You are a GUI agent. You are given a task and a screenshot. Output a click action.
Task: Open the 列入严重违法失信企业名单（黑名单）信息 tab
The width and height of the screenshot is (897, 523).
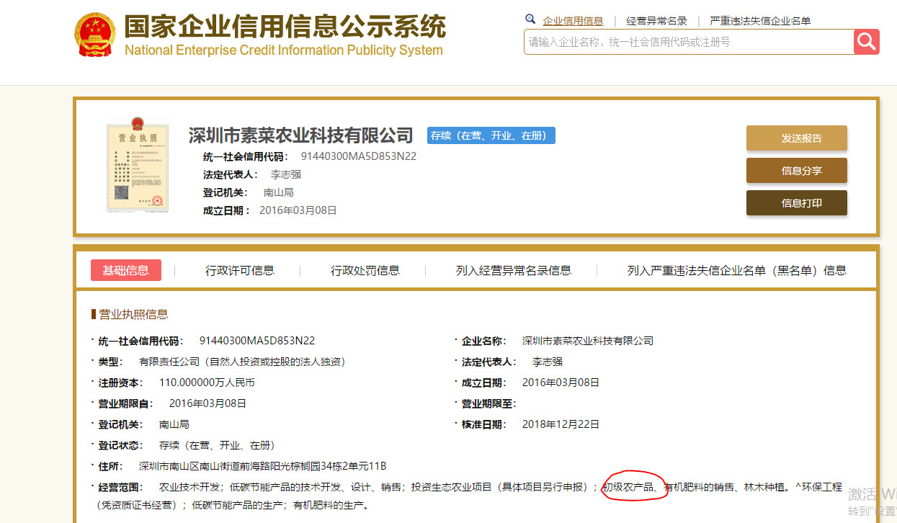click(x=737, y=271)
